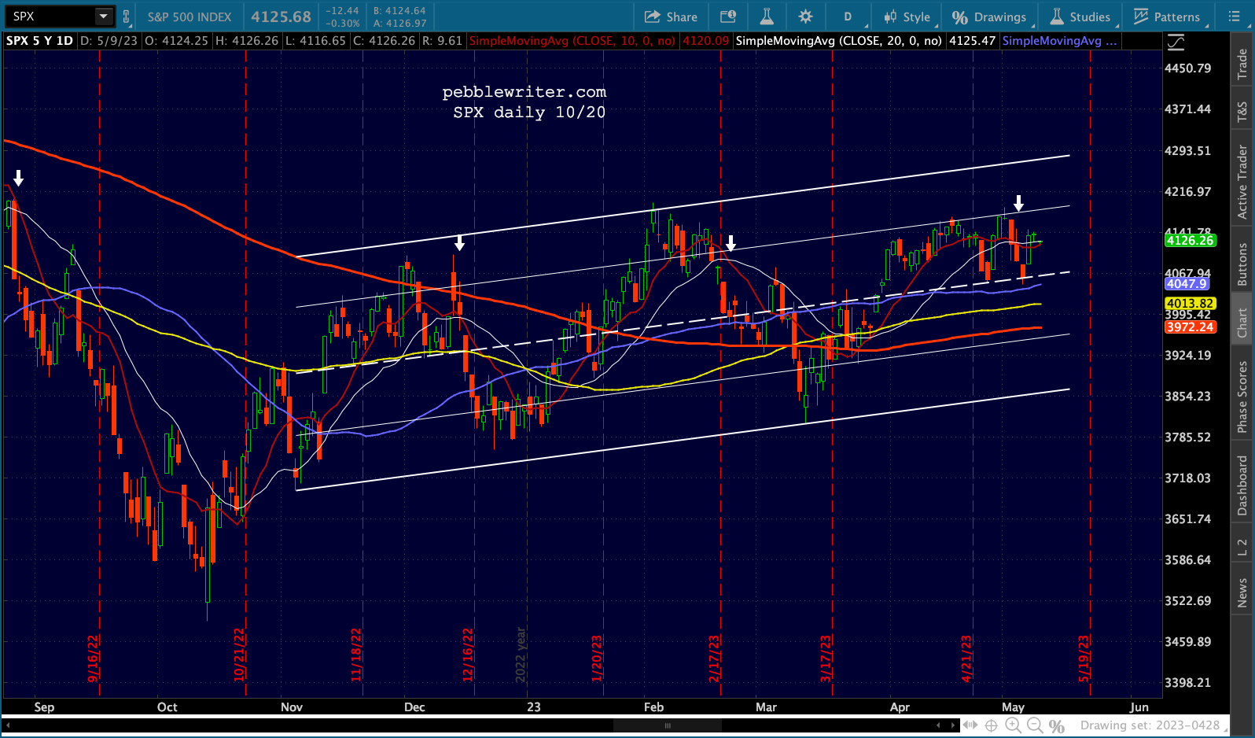This screenshot has height=738, width=1255.
Task: Open the instrument info card icon
Action: coord(728,17)
